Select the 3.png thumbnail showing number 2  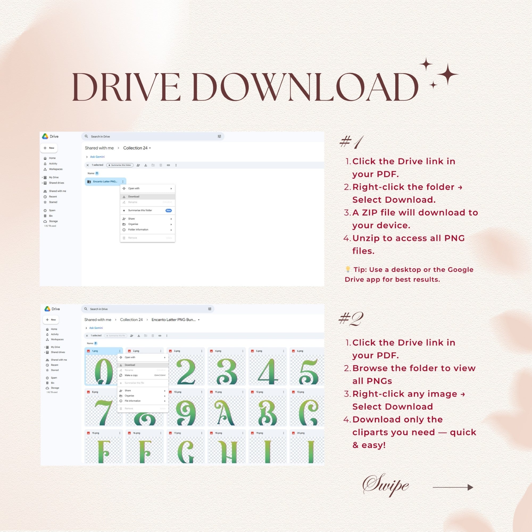[186, 370]
